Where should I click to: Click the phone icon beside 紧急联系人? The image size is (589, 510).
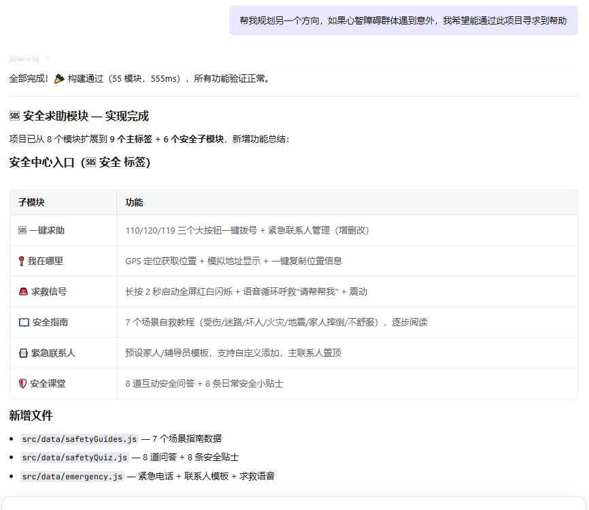pos(23,353)
